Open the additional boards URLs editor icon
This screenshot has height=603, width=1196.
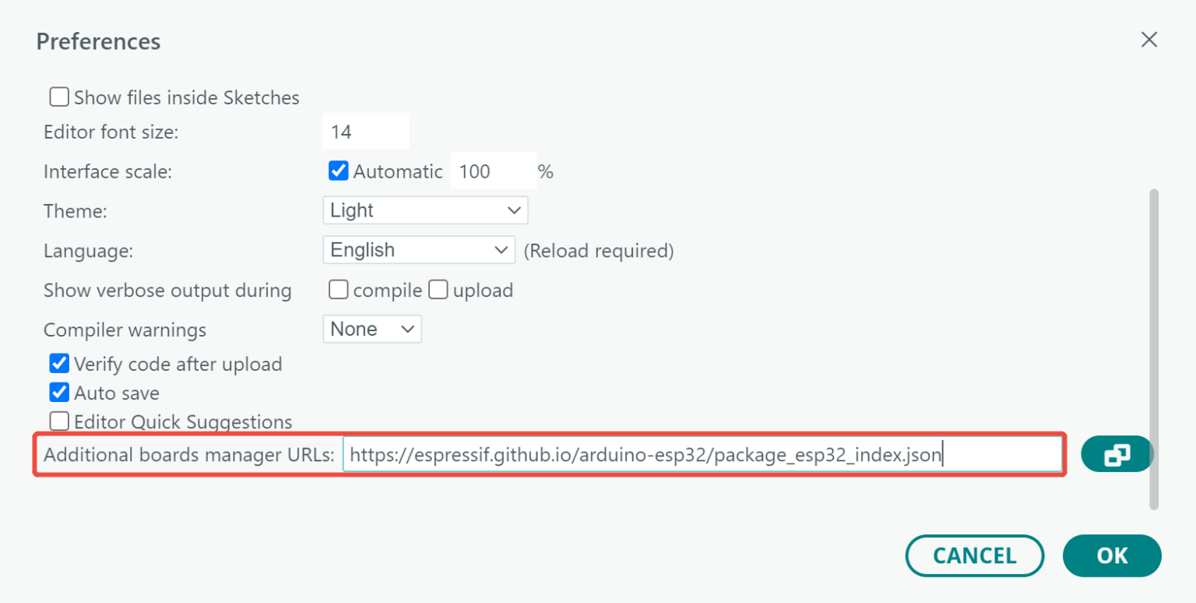click(1117, 454)
